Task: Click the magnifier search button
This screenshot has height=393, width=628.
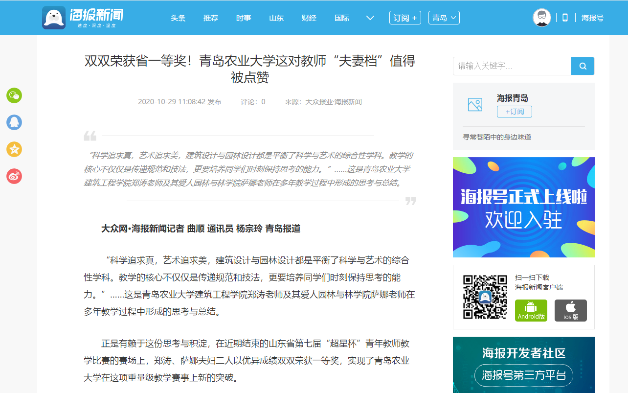Action: pyautogui.click(x=583, y=66)
